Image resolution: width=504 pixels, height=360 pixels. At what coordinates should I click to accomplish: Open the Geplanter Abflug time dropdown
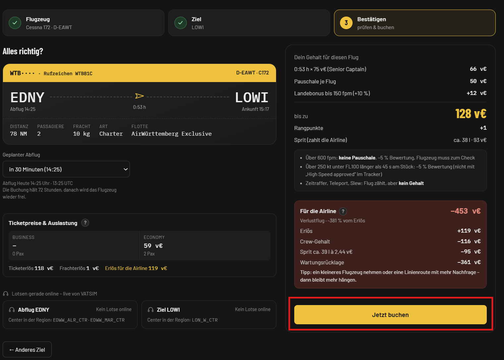click(66, 169)
